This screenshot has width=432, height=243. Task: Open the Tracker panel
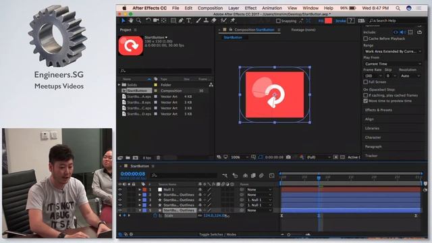click(371, 156)
